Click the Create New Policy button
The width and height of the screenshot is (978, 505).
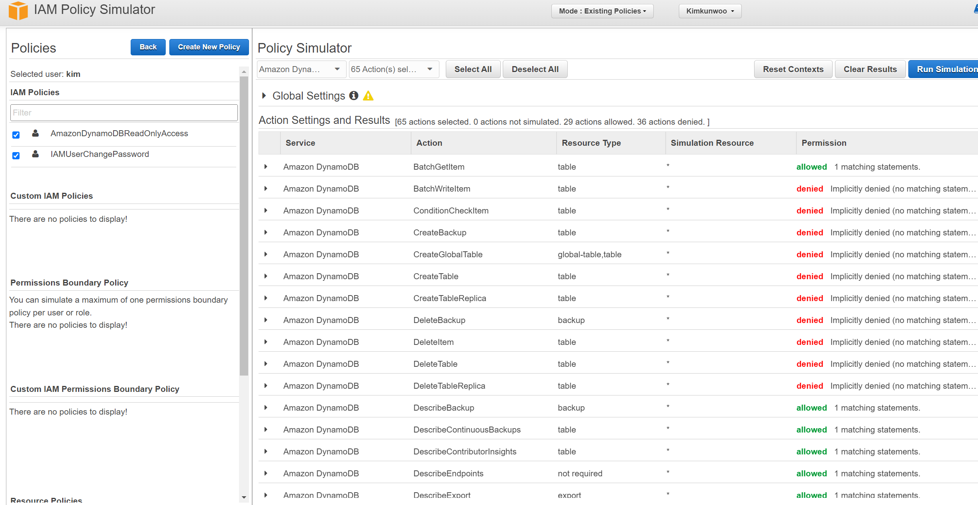[x=209, y=47]
